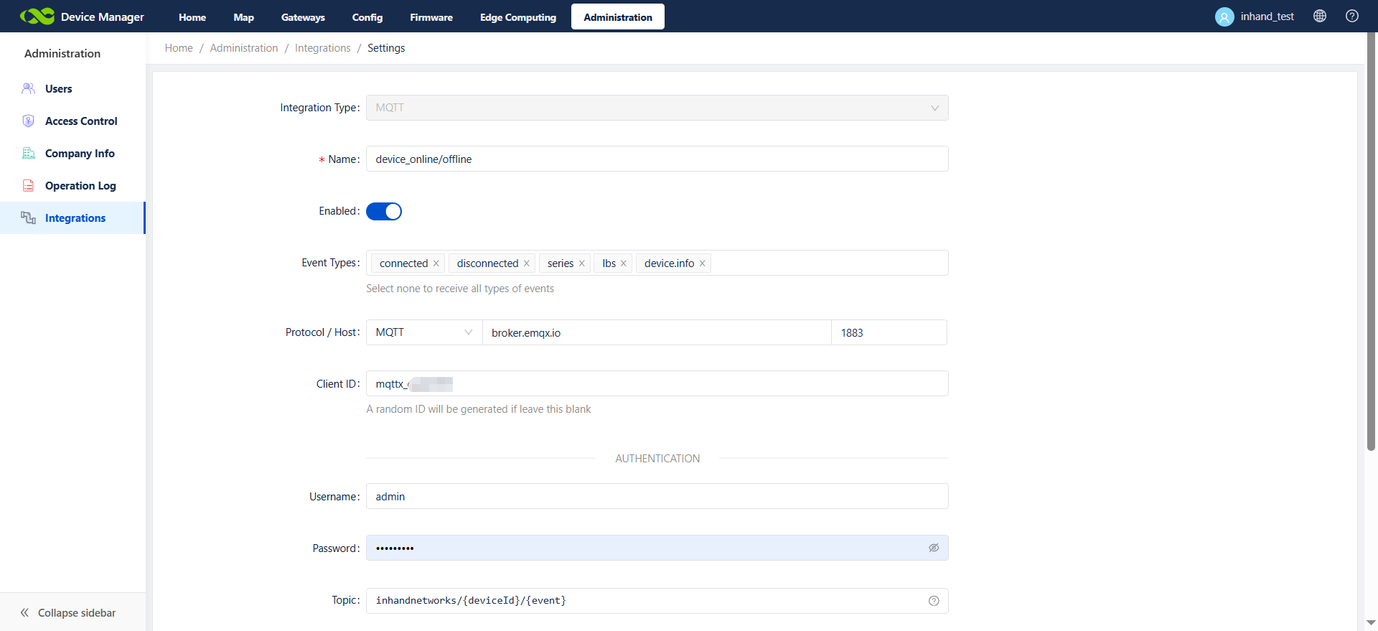Image resolution: width=1378 pixels, height=631 pixels.
Task: Click the page vertical scrollbar
Action: [x=1370, y=244]
